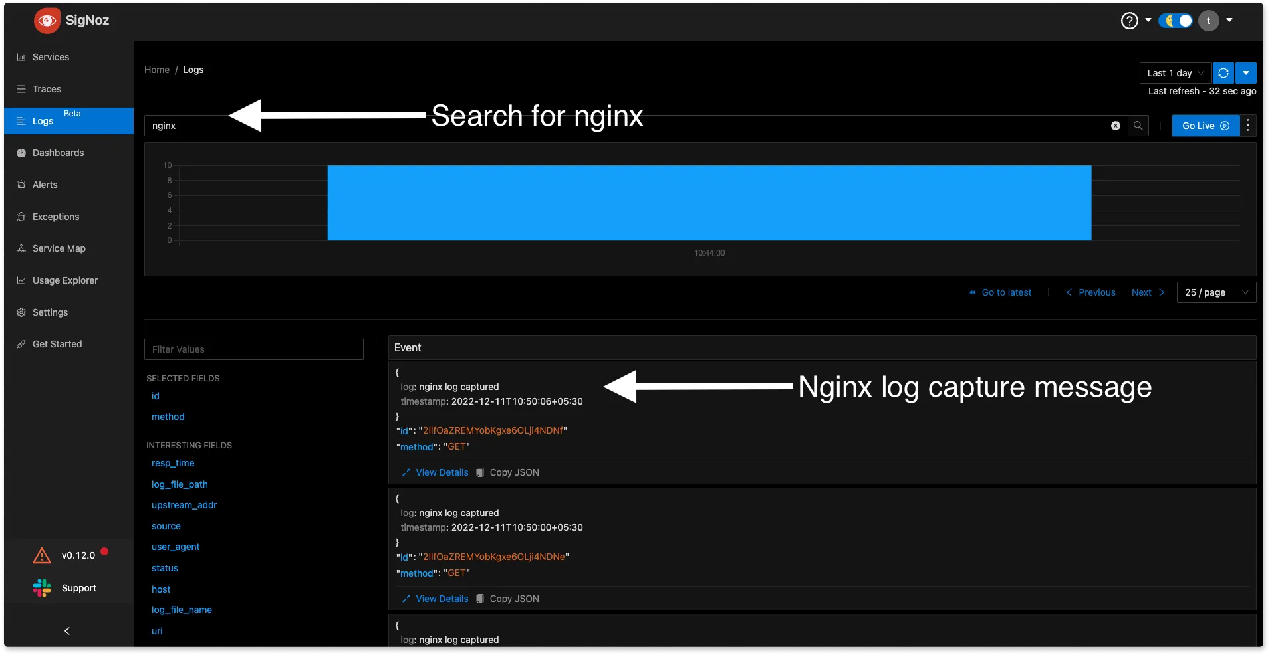Click the id value 2IlfOaZREMYobKgxe6OLji4NDNf
This screenshot has height=655, width=1270.
pos(493,430)
